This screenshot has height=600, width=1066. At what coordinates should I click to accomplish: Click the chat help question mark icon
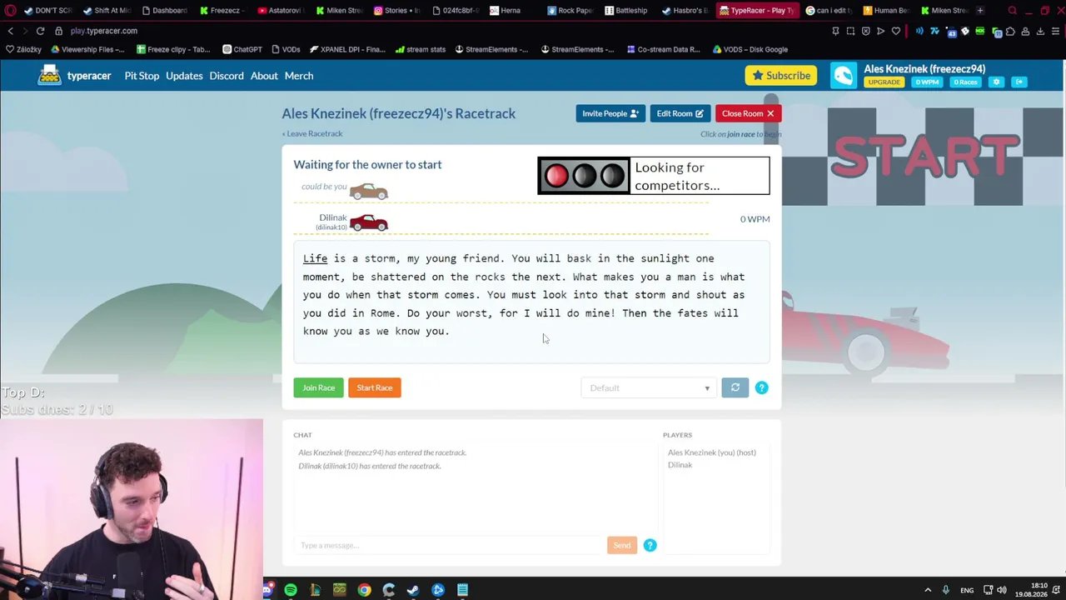pyautogui.click(x=650, y=545)
